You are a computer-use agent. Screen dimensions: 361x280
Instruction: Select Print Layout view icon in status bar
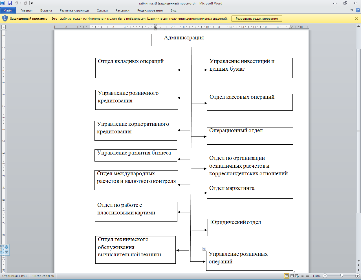point(287,276)
